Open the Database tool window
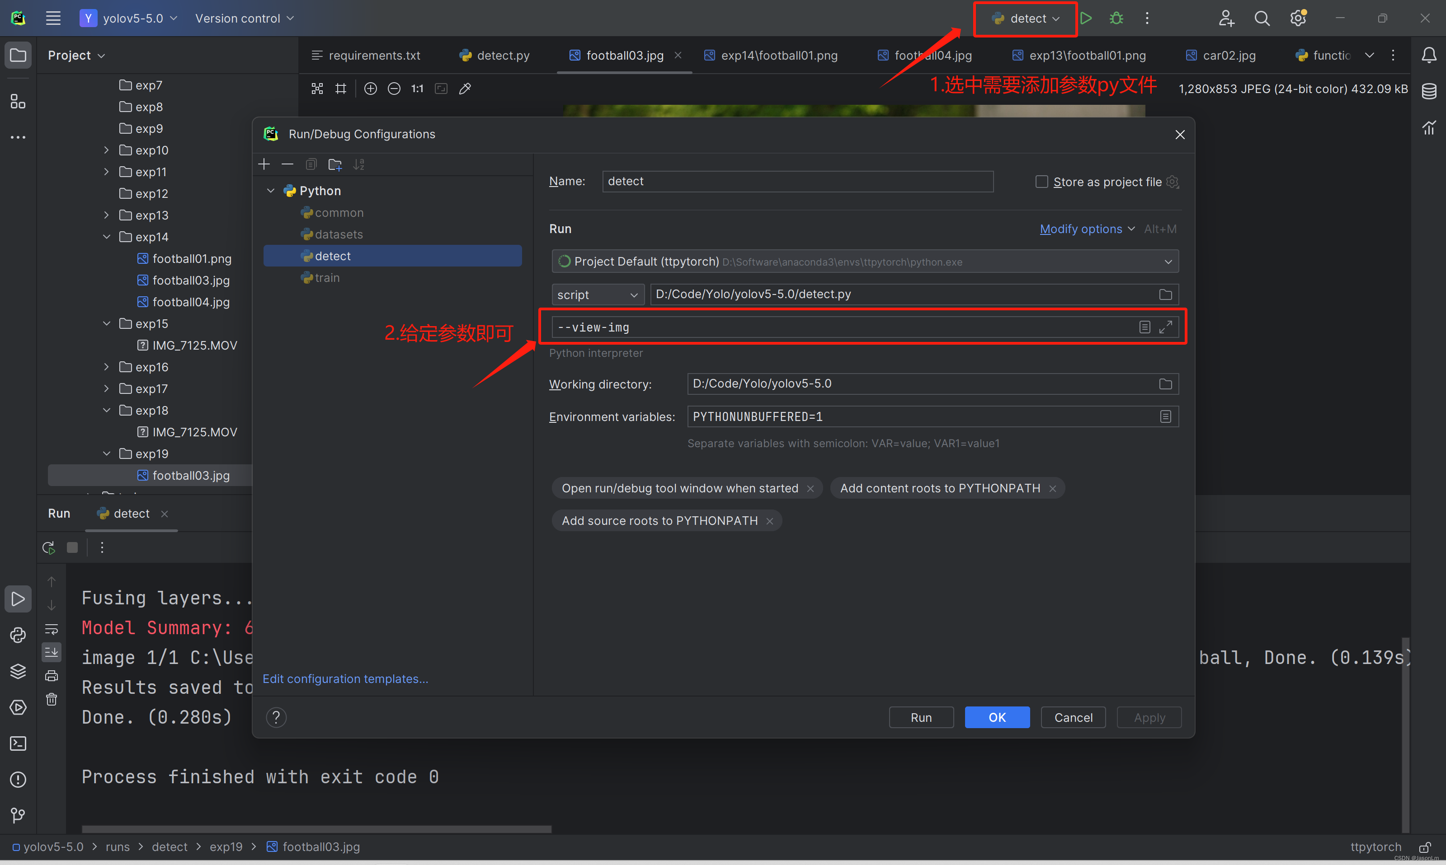The height and width of the screenshot is (865, 1446). coord(1428,91)
